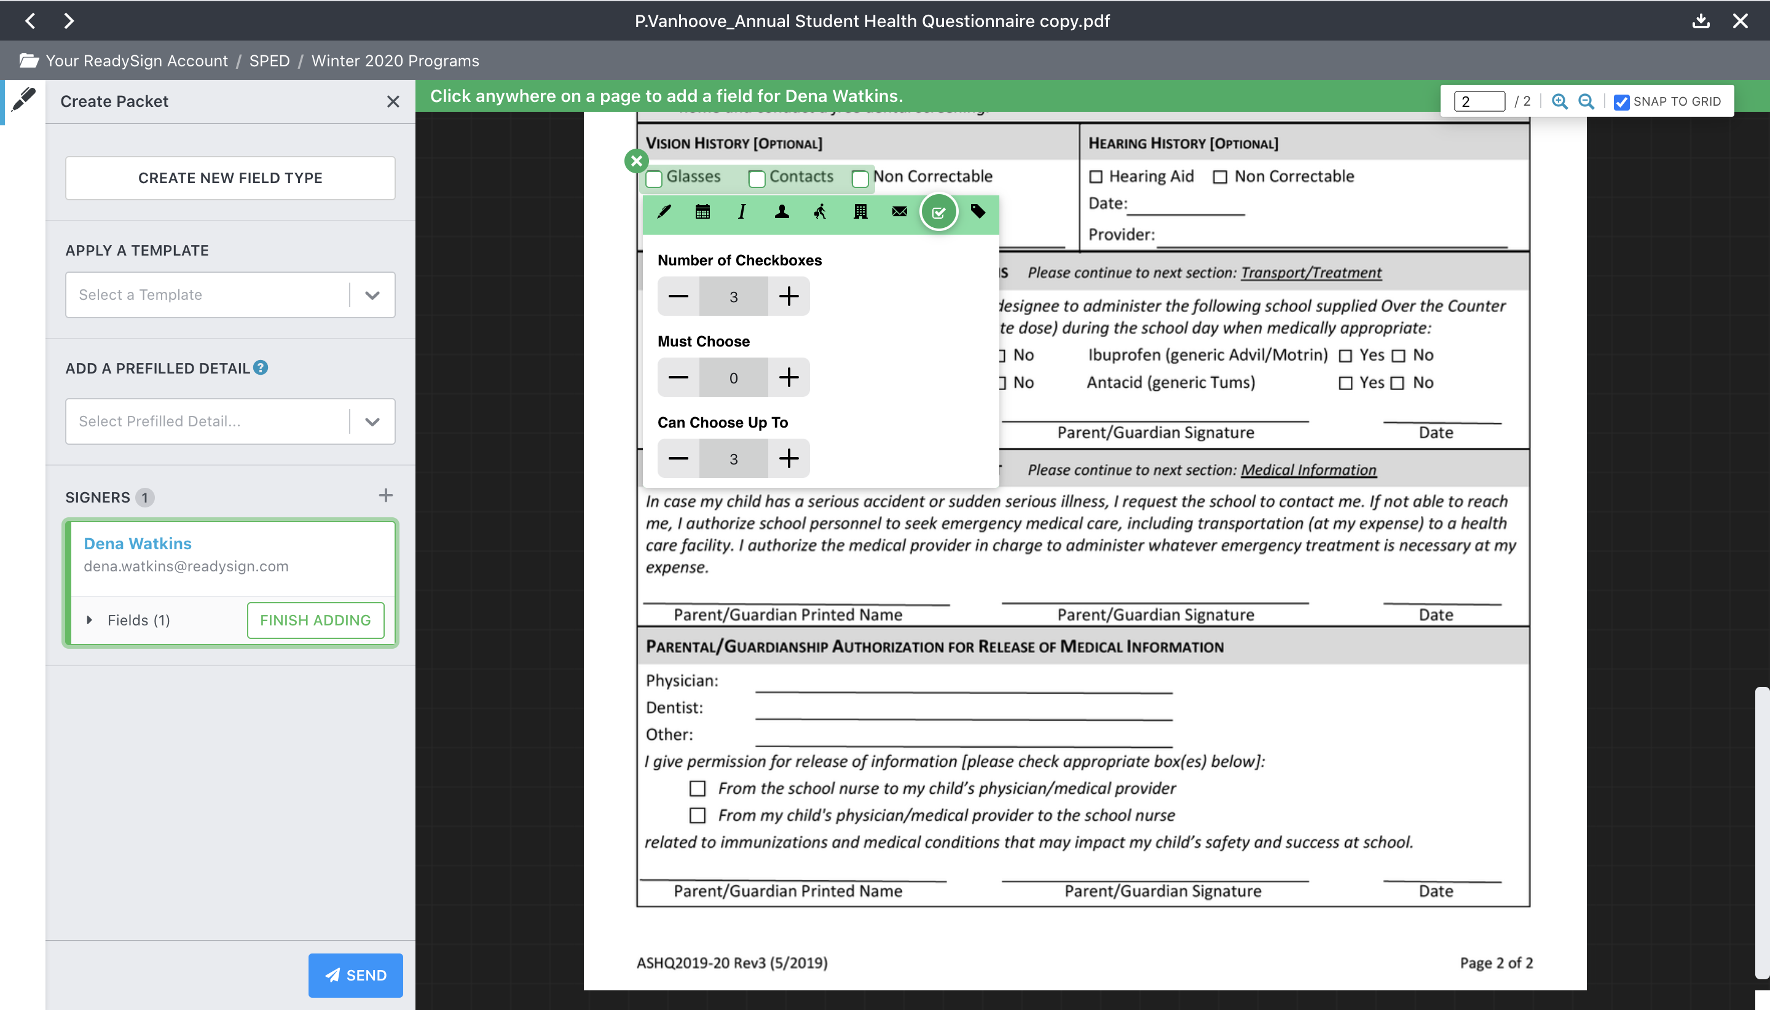Check the Glasses checkbox field
The width and height of the screenshot is (1770, 1010).
click(x=655, y=179)
